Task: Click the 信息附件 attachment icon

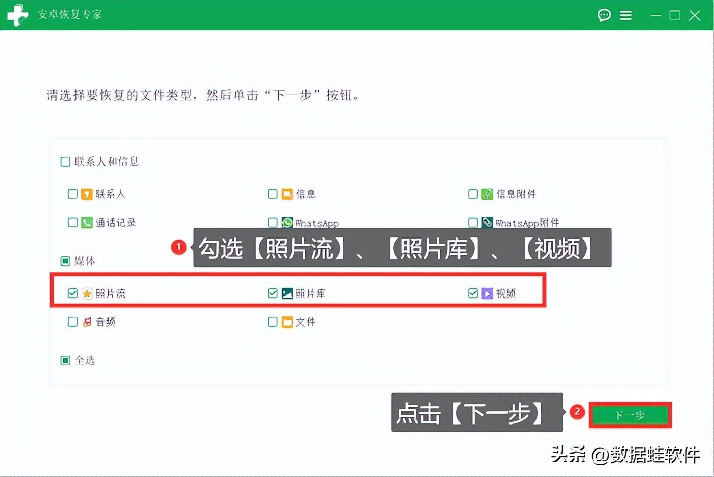Action: [487, 194]
